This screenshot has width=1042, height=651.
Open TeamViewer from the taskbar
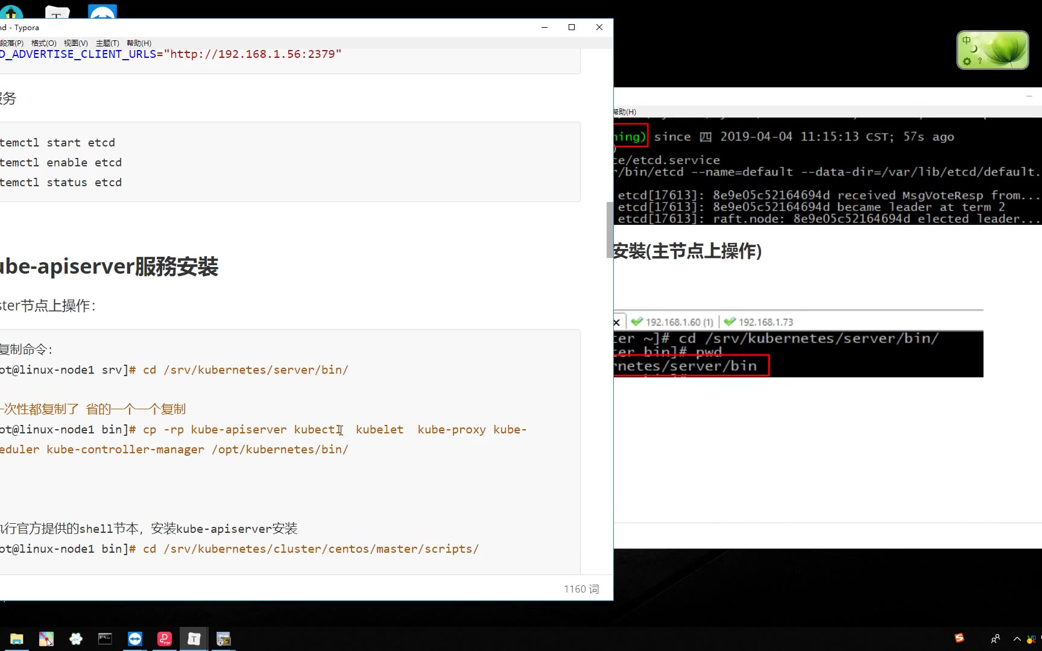coord(135,639)
